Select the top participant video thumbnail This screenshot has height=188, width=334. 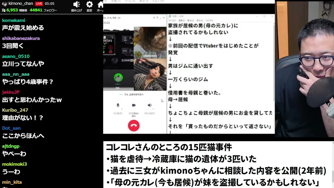point(150,43)
